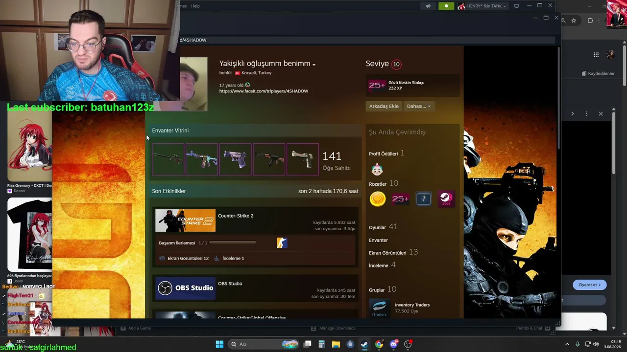This screenshot has width=627, height=352.
Task: Open Friends & Chat in Steam
Action: pos(532,328)
